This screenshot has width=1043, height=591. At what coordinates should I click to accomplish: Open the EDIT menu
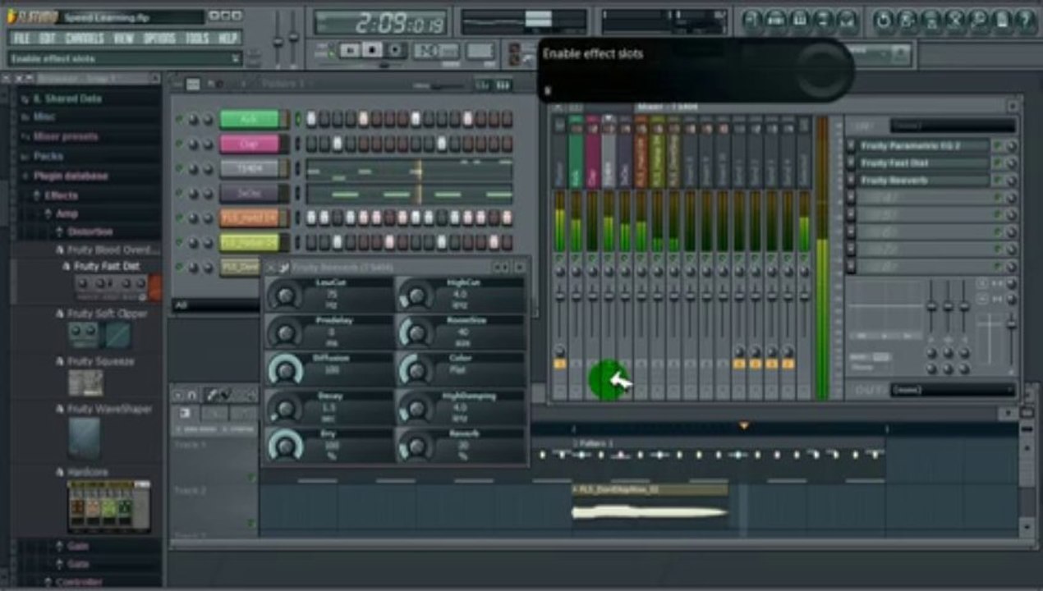pyautogui.click(x=48, y=39)
